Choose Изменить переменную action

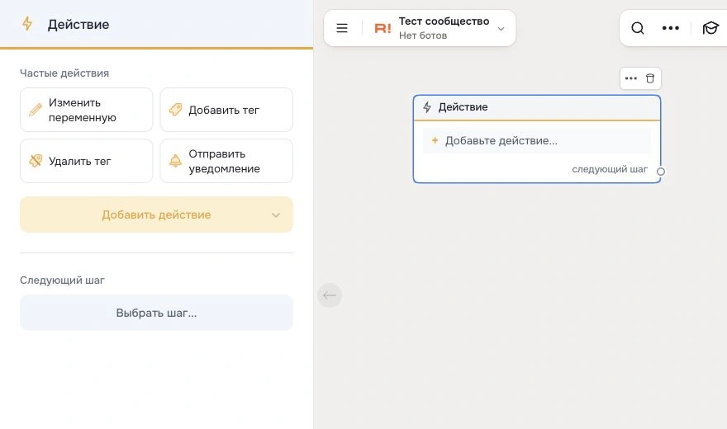point(86,111)
